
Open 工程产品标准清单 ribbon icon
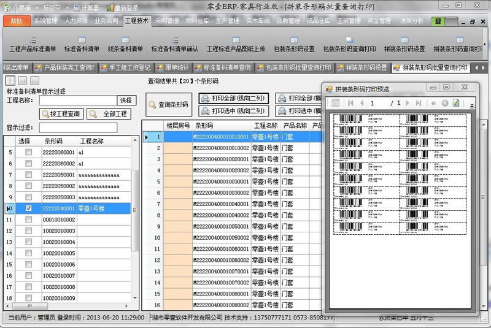pos(33,40)
